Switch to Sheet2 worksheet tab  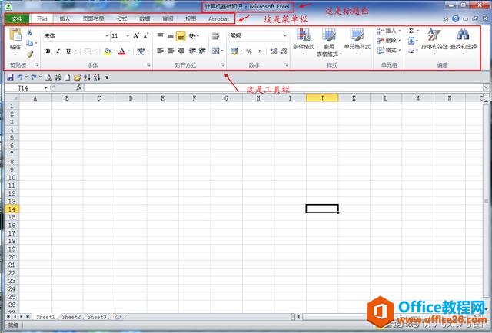71,317
